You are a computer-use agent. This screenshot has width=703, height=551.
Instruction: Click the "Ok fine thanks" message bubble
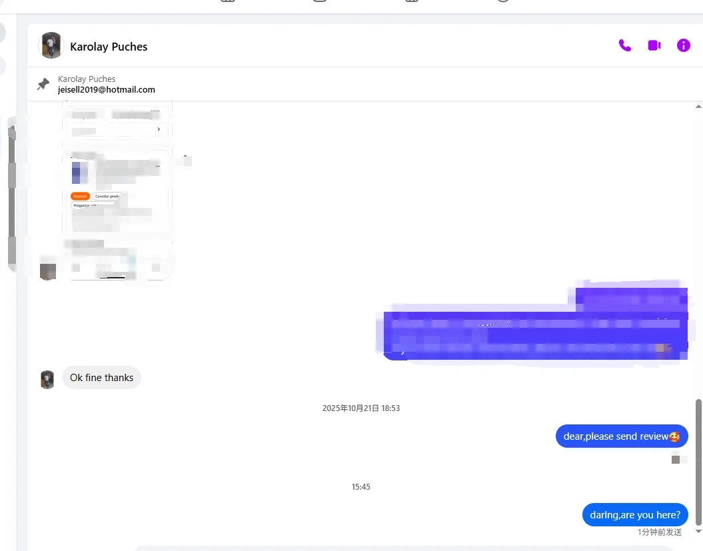pos(101,378)
